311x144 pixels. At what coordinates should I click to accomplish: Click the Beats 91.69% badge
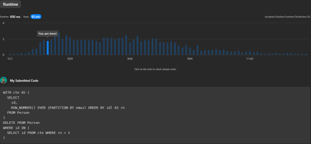(x=36, y=17)
